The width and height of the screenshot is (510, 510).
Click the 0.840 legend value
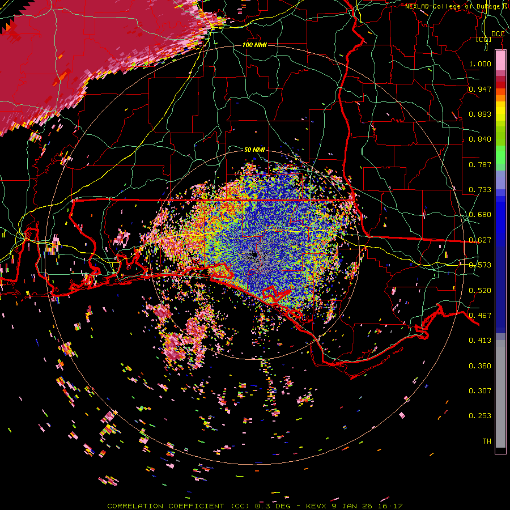pos(480,139)
